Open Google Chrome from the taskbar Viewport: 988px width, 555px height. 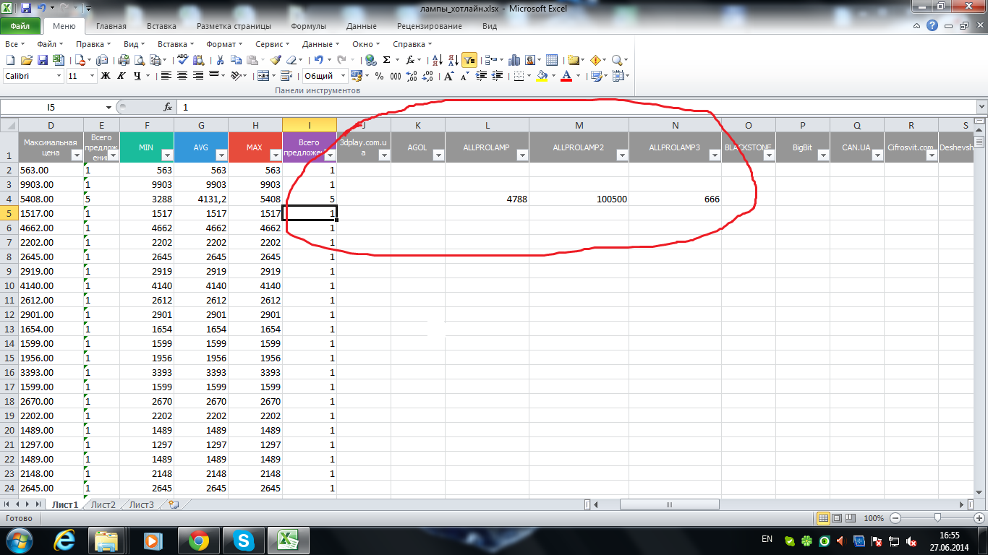197,540
